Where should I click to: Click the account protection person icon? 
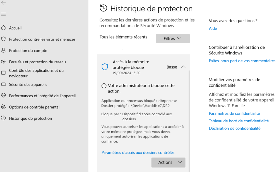click(x=3, y=51)
